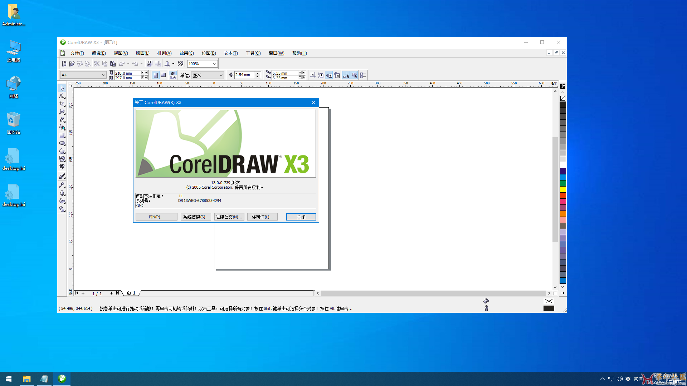Select the Rectangle tool
Image resolution: width=687 pixels, height=386 pixels.
pos(62,135)
